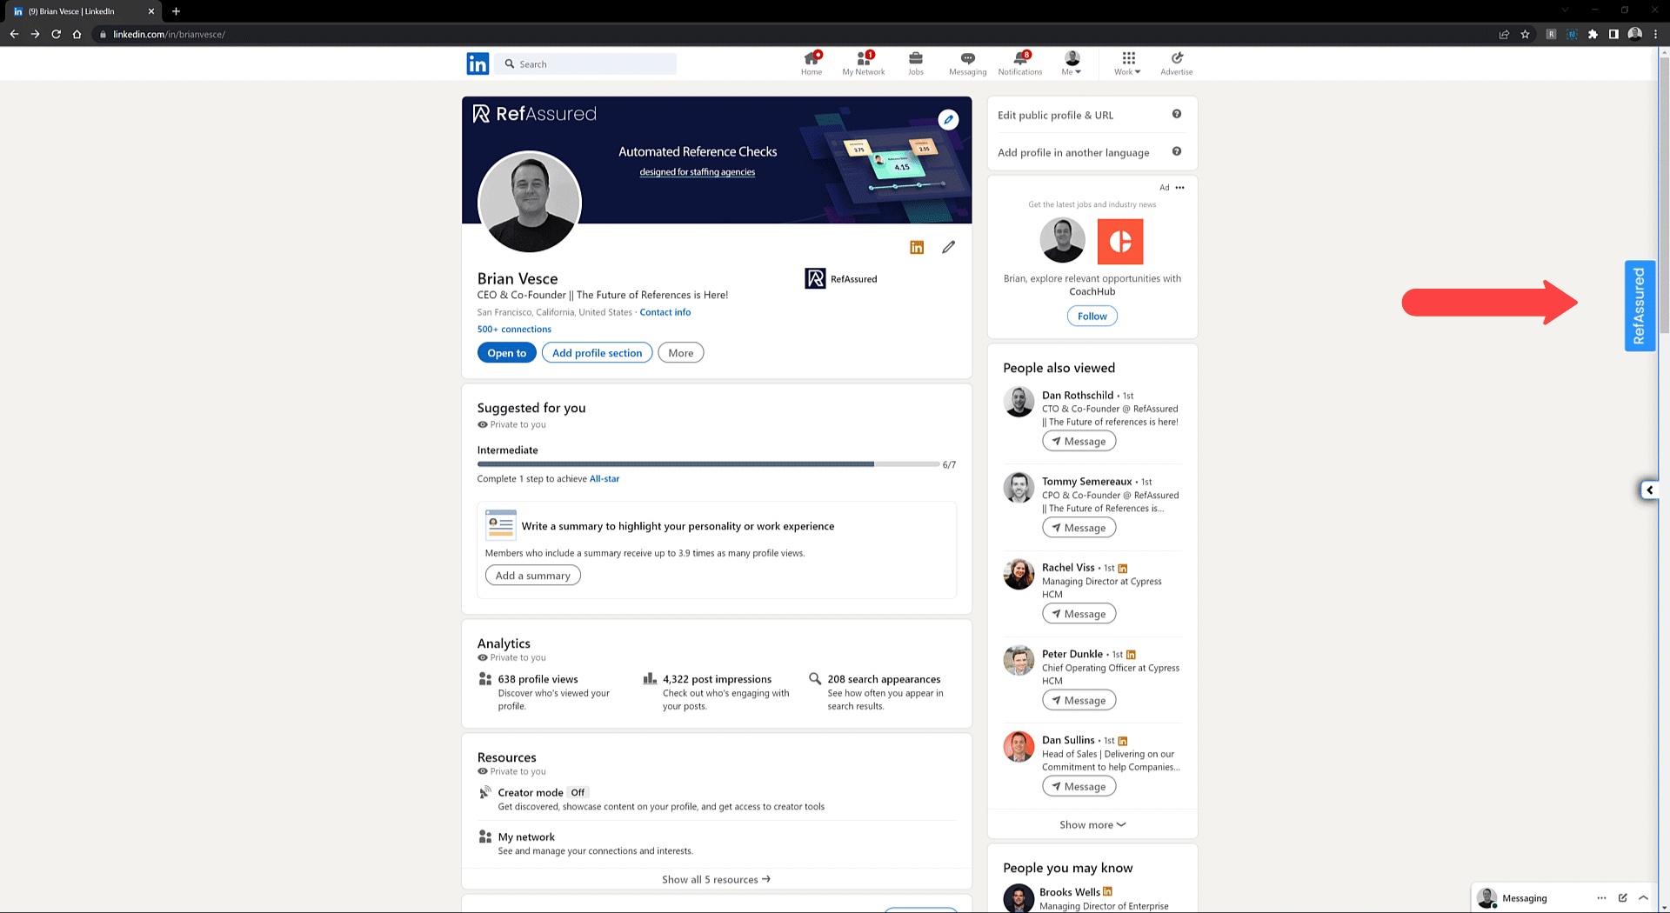Bookmark this page with the star
Image resolution: width=1670 pixels, height=913 pixels.
click(1525, 34)
